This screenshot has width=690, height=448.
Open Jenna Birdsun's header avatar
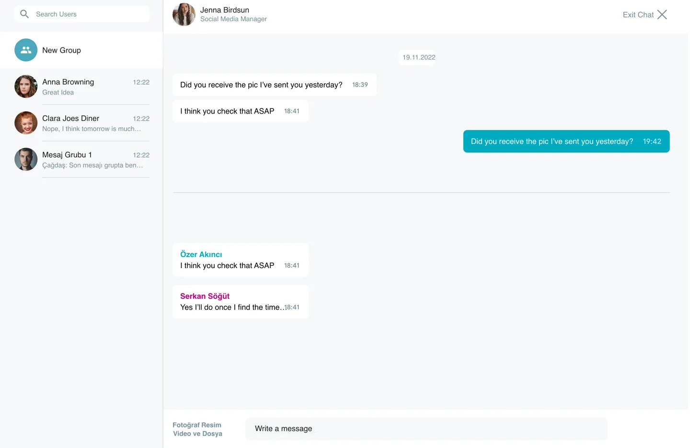[x=184, y=14]
